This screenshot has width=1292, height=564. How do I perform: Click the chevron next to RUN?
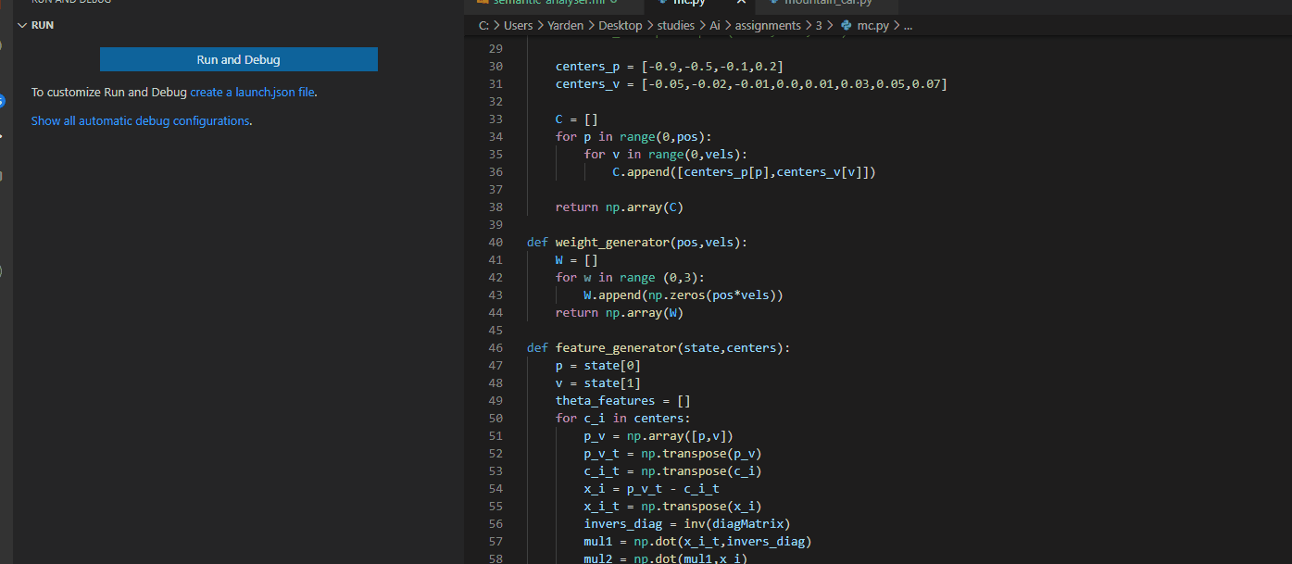click(22, 25)
